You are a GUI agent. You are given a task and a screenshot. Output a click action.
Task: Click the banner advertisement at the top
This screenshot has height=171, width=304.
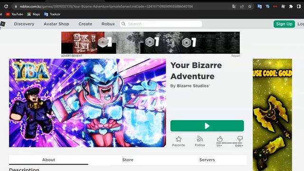pyautogui.click(x=151, y=43)
